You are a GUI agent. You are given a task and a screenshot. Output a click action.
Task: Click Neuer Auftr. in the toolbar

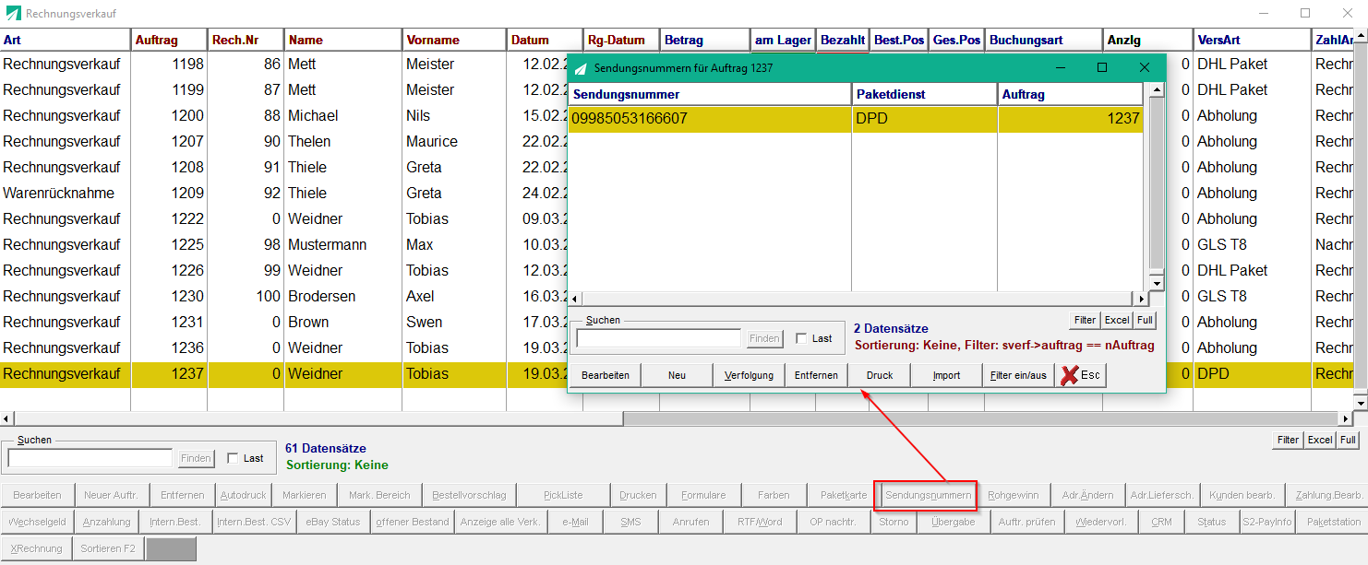tap(110, 495)
